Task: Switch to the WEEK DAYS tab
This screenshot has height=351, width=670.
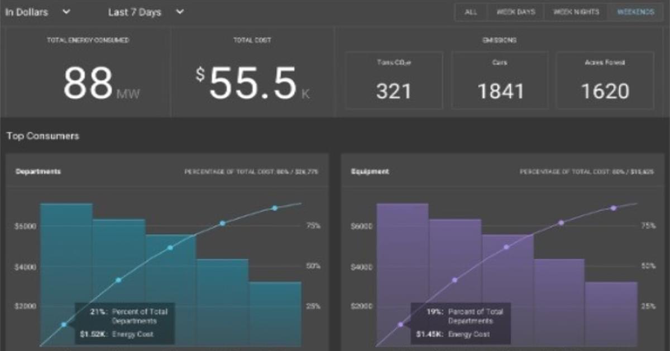Action: click(515, 12)
